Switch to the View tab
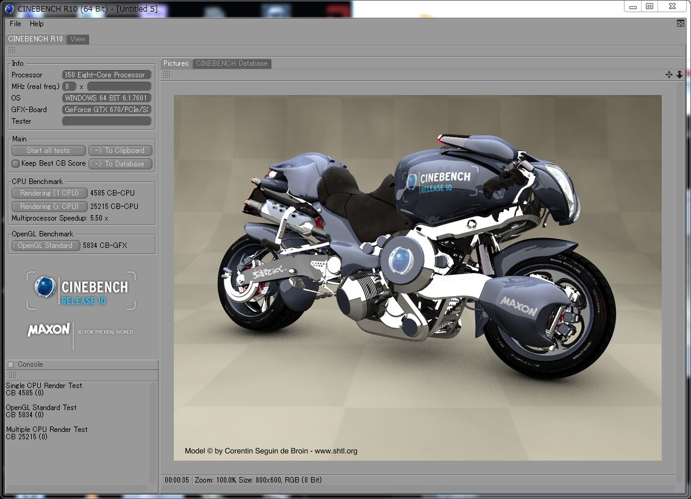This screenshot has width=691, height=499. coord(77,39)
